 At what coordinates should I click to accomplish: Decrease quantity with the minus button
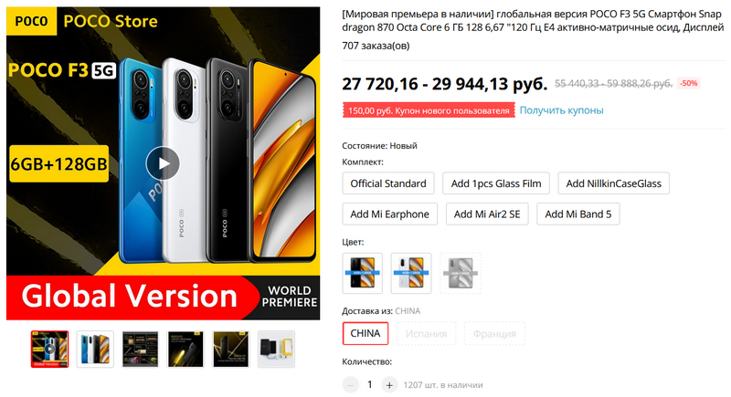point(351,385)
